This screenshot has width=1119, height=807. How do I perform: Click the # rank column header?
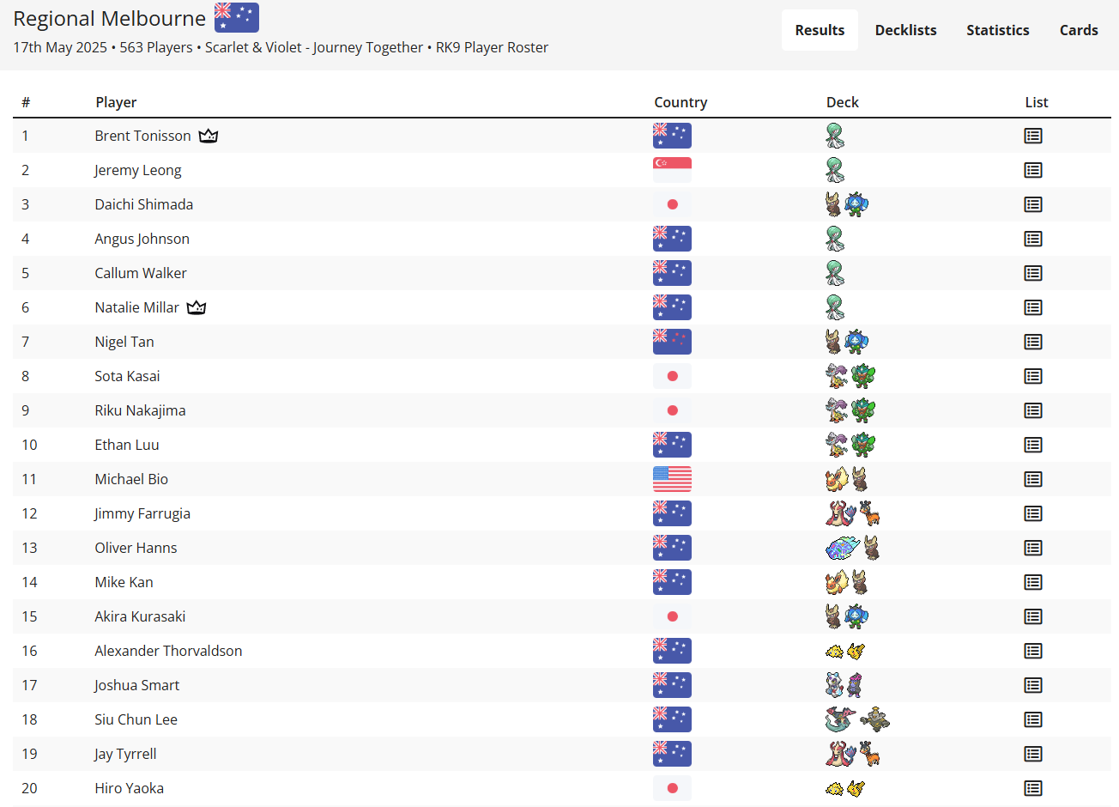click(x=26, y=102)
